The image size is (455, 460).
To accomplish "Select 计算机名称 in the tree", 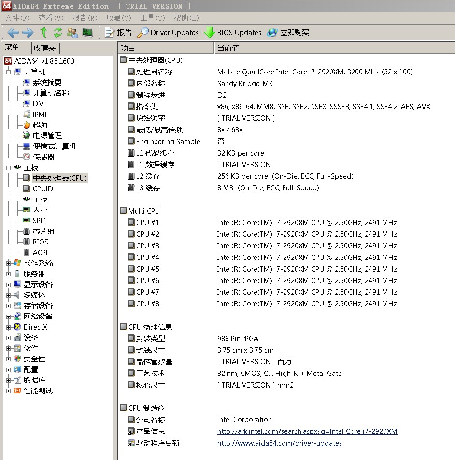I will 51,93.
